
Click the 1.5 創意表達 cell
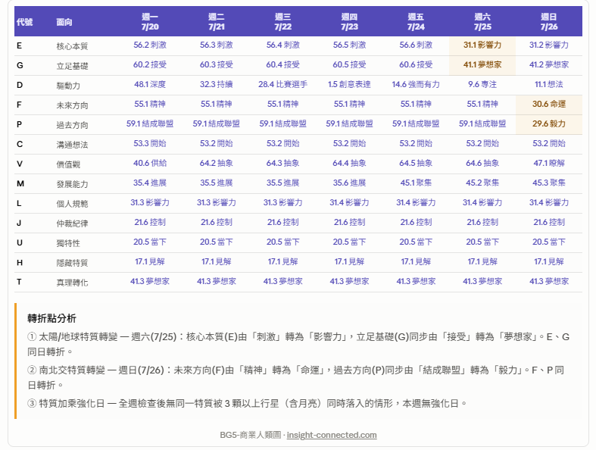click(x=349, y=84)
